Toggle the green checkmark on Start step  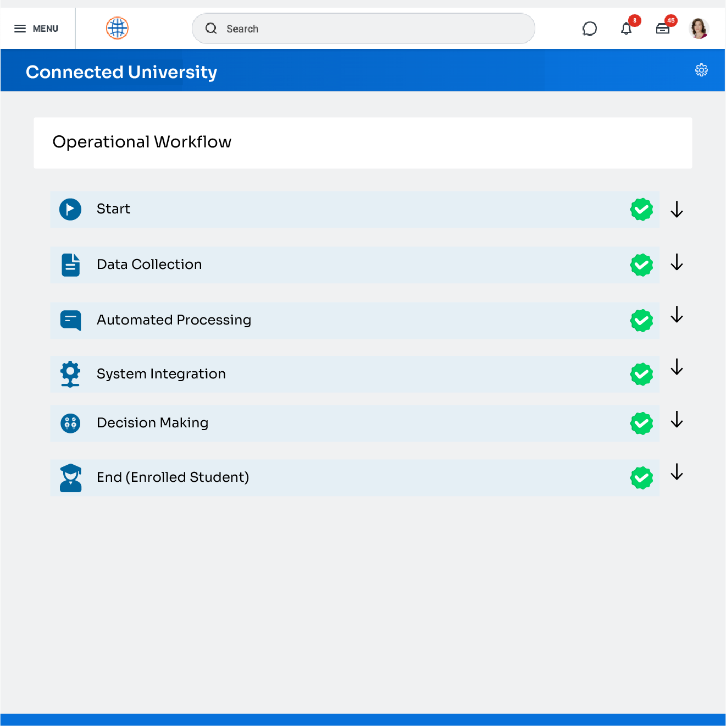pyautogui.click(x=641, y=209)
